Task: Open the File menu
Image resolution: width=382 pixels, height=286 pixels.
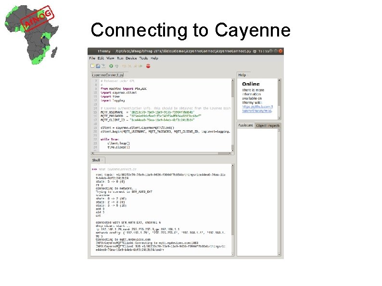Action: tap(92, 58)
